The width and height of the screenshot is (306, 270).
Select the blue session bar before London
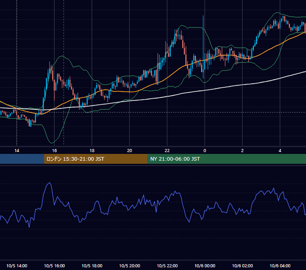coord(22,159)
